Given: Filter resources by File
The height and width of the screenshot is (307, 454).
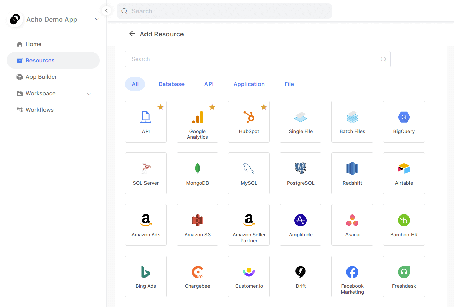Looking at the screenshot, I should [x=289, y=84].
